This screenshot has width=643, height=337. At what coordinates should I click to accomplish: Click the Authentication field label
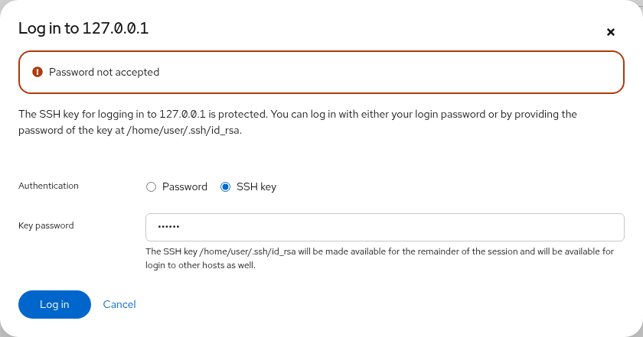pos(48,186)
